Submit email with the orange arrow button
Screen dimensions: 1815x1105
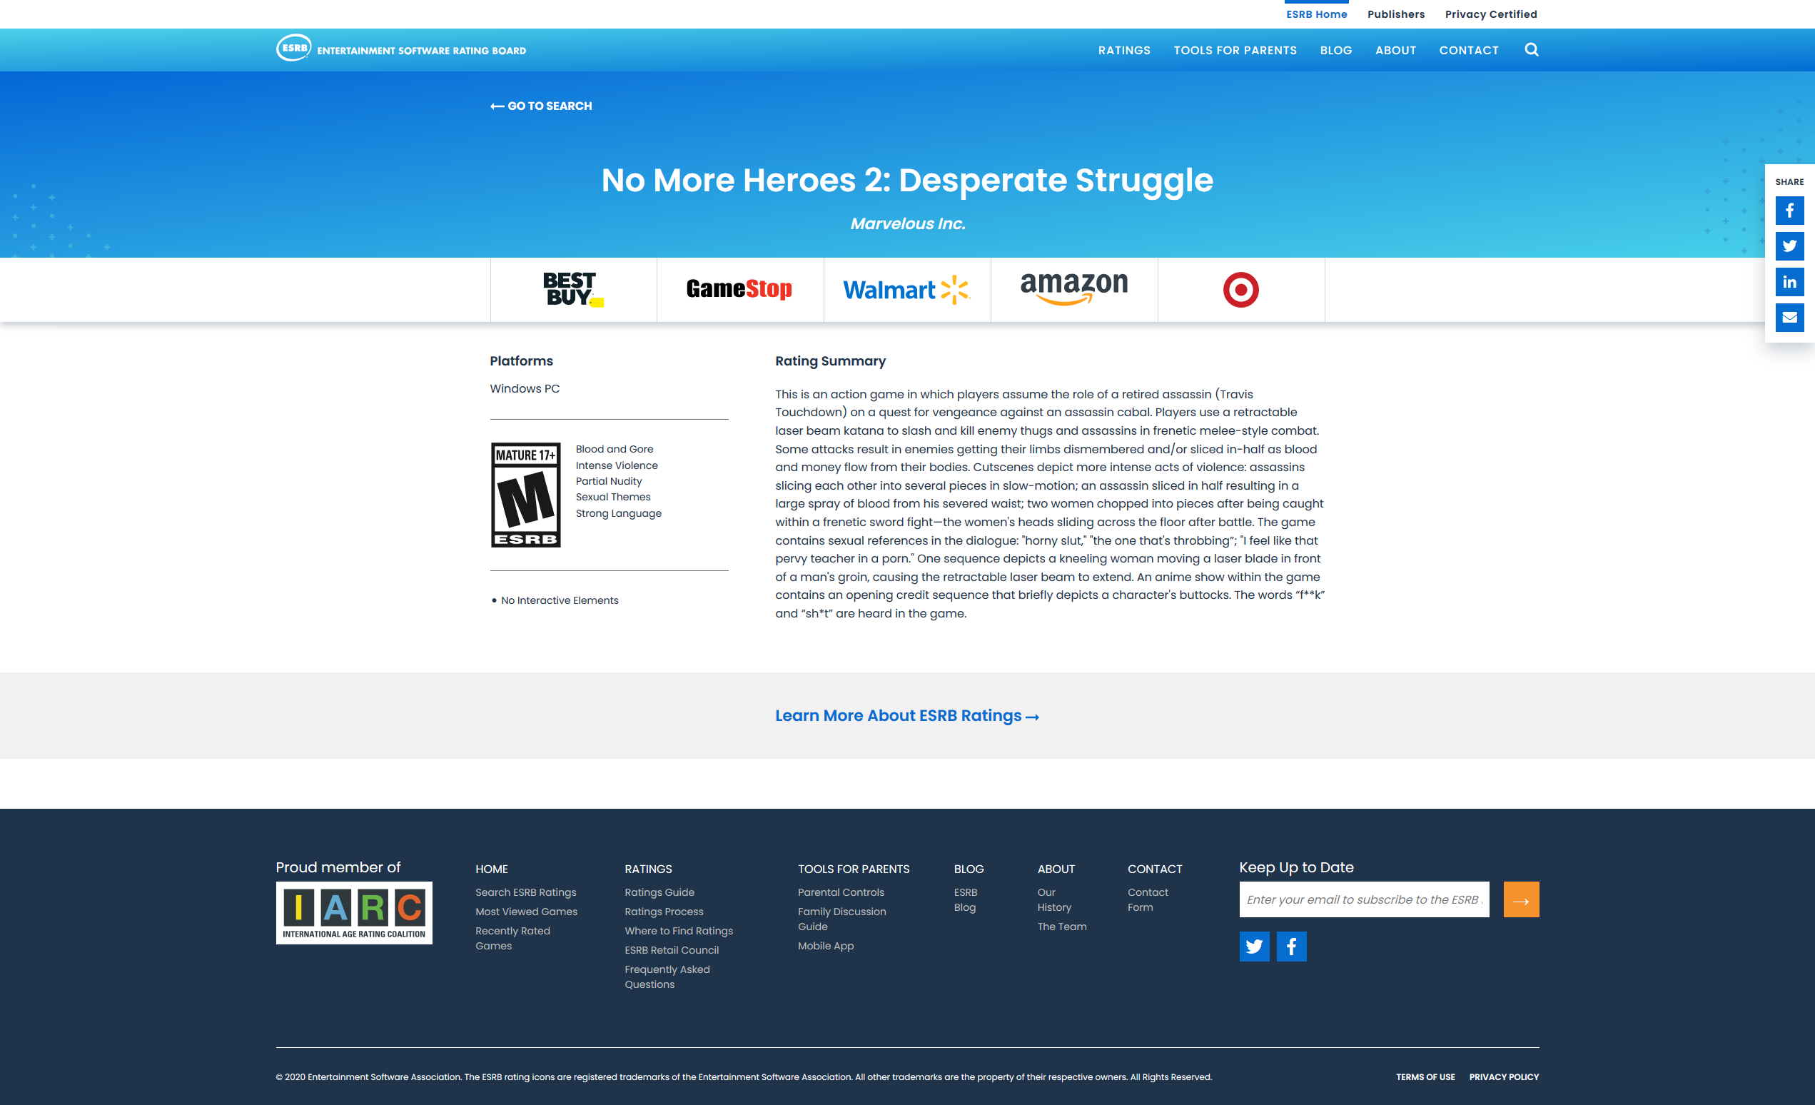(x=1520, y=899)
